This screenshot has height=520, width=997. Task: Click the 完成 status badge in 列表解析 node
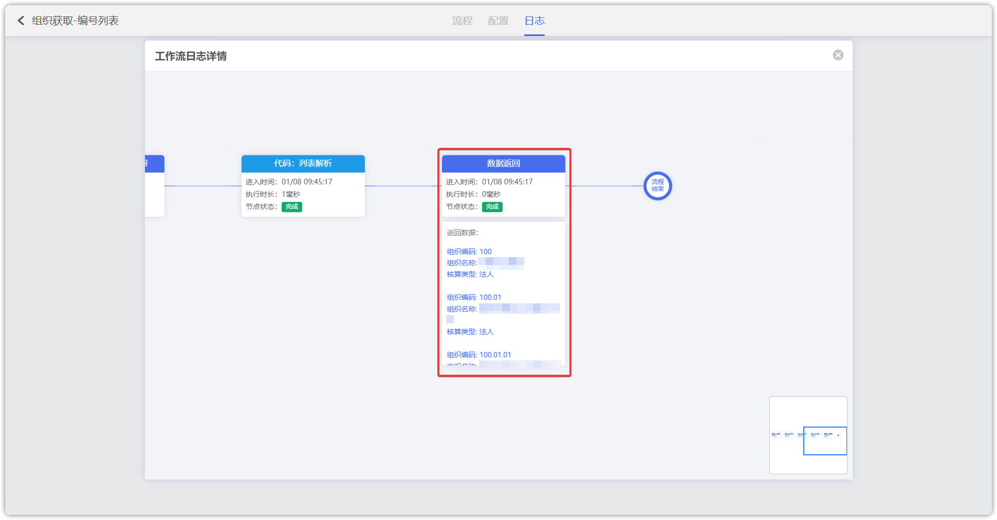point(292,207)
